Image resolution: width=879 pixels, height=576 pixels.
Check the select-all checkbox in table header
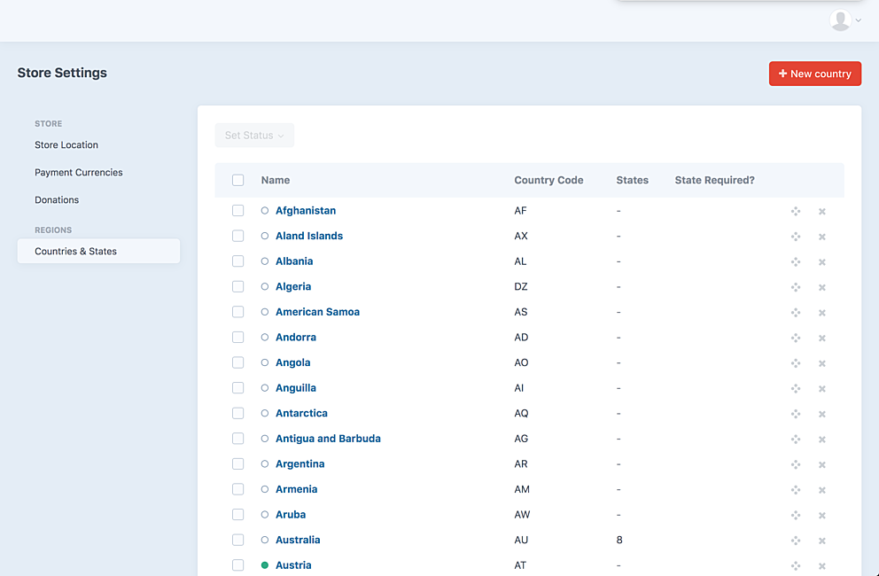point(237,180)
